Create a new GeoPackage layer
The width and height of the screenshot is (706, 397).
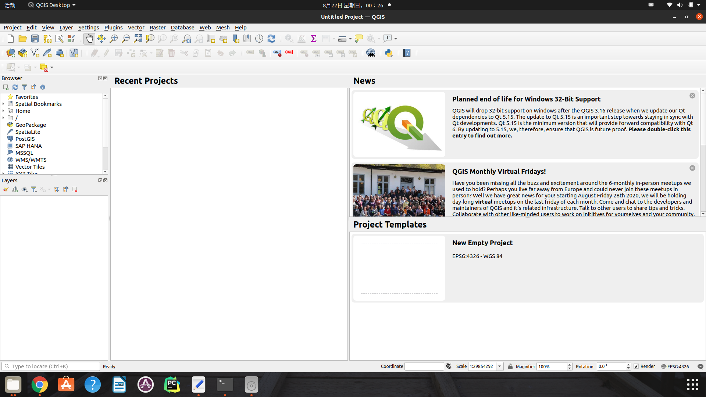pos(22,53)
